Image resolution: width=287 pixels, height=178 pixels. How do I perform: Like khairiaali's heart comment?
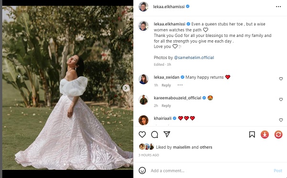pos(281,120)
